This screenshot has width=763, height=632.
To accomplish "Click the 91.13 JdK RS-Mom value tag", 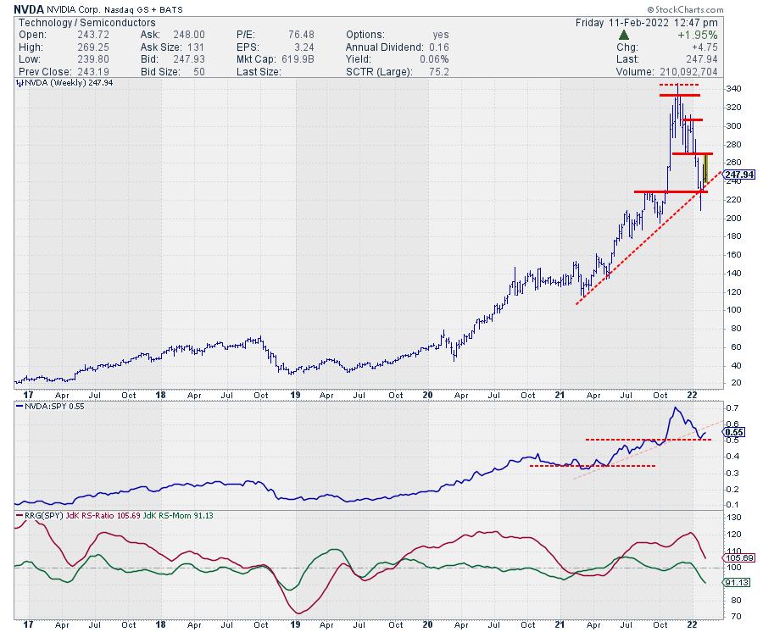I will click(735, 582).
